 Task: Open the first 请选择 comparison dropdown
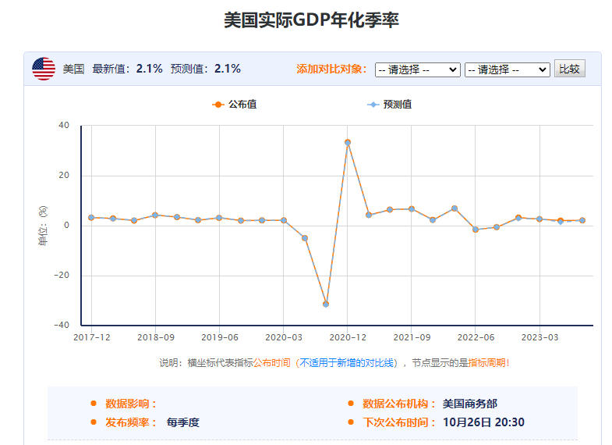coord(418,70)
